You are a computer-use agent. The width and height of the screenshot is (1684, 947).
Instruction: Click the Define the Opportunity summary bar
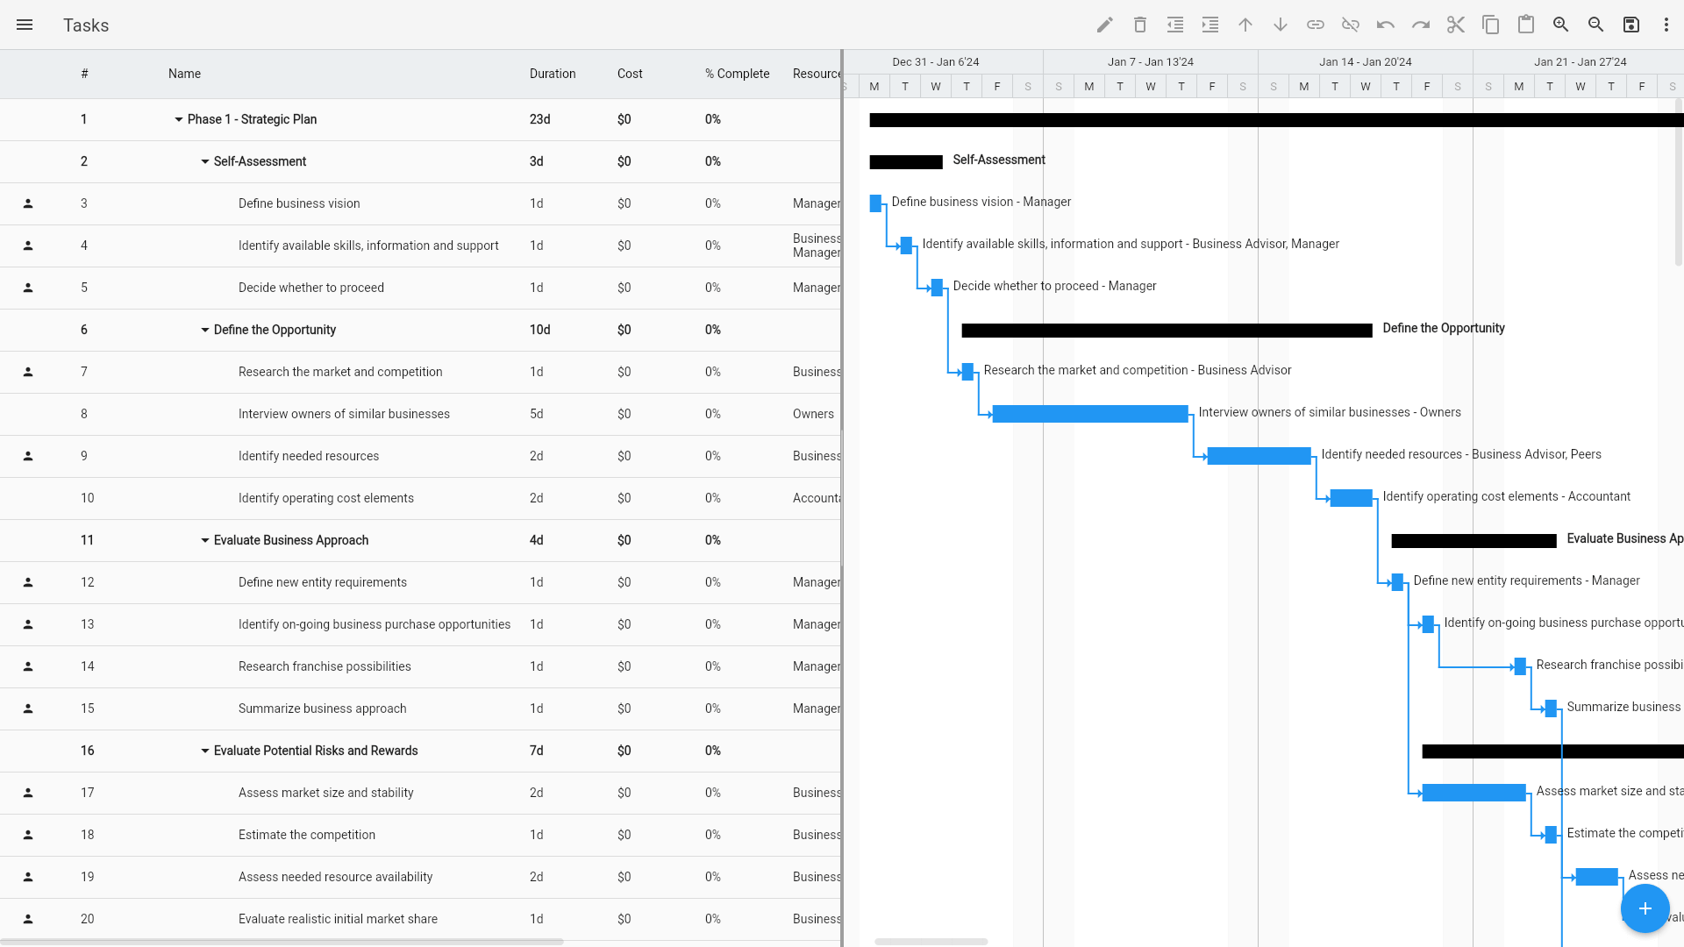pyautogui.click(x=1167, y=331)
